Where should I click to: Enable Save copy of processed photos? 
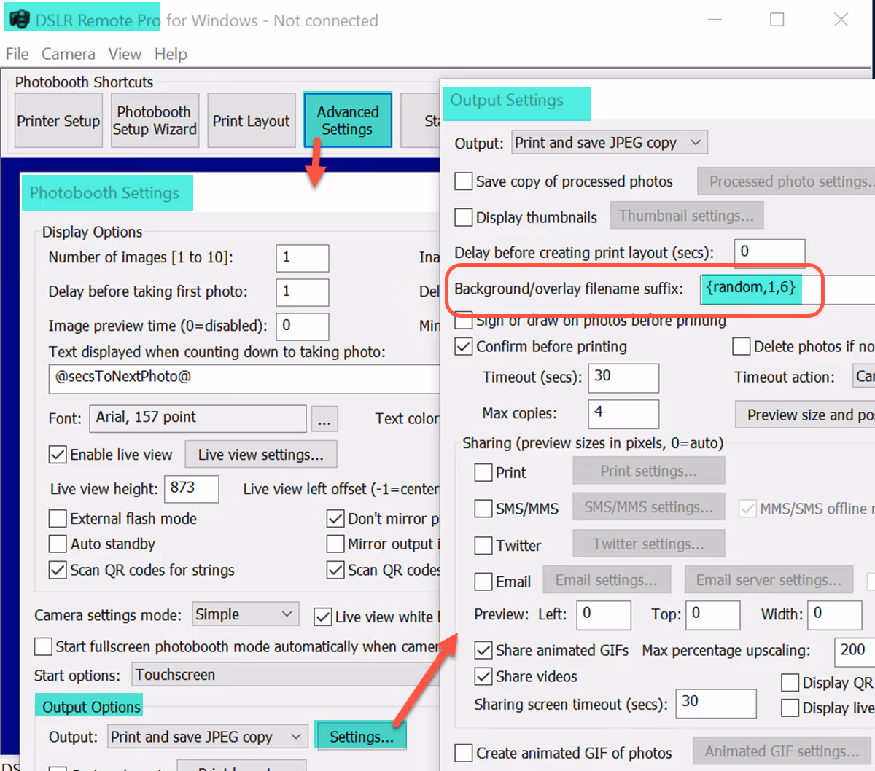tap(464, 181)
